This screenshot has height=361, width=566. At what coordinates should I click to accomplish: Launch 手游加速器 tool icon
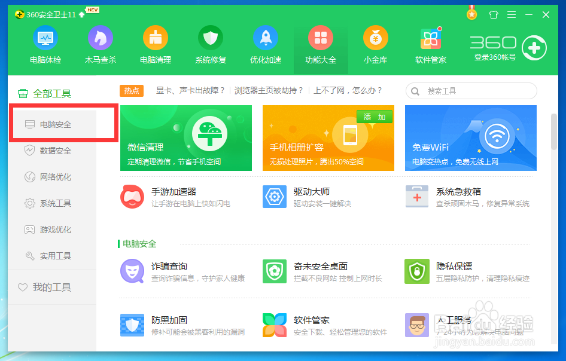tap(132, 197)
